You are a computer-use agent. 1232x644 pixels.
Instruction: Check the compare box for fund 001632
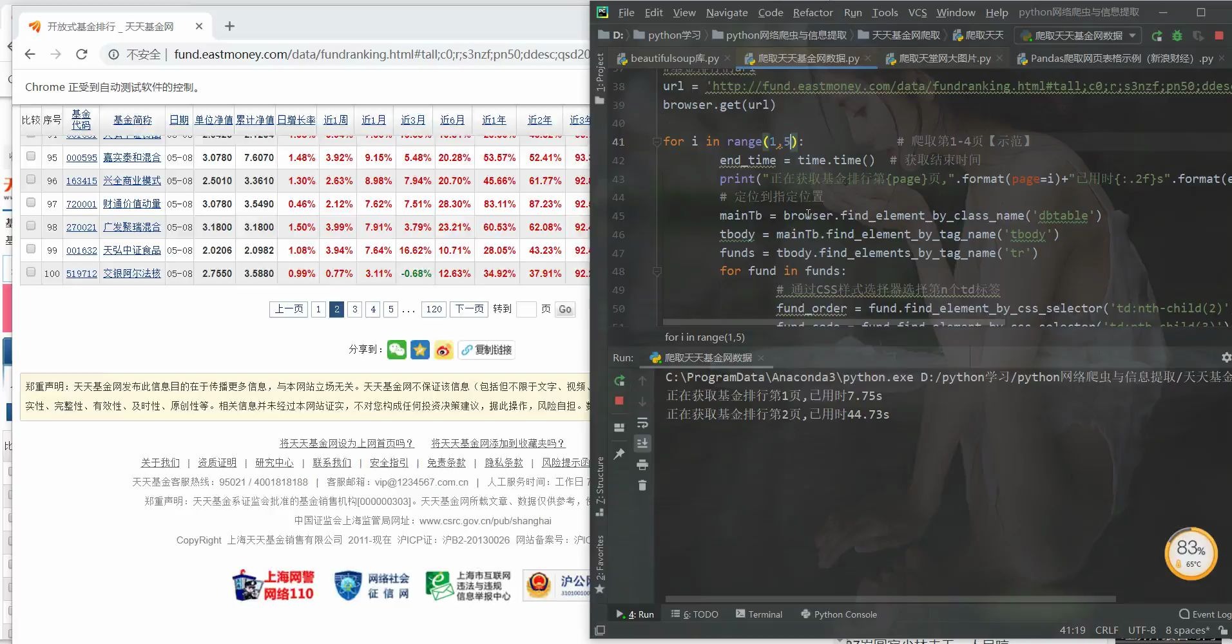pyautogui.click(x=30, y=249)
